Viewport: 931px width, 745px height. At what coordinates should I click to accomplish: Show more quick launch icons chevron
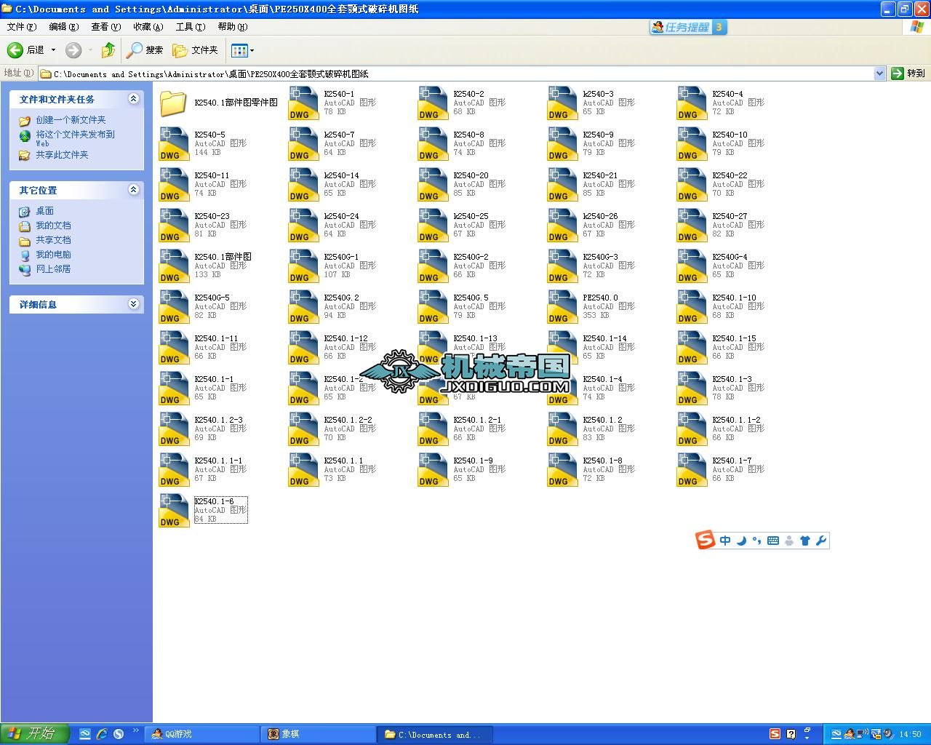point(135,730)
